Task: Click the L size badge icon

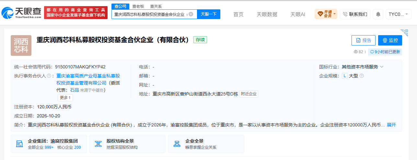Action: click(x=345, y=76)
